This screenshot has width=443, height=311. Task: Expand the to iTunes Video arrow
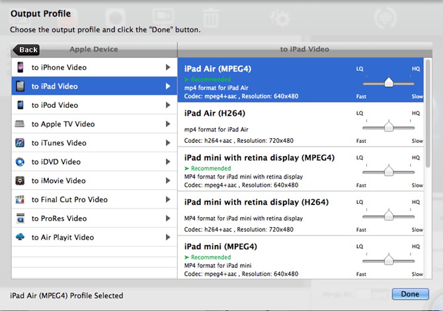[168, 143]
